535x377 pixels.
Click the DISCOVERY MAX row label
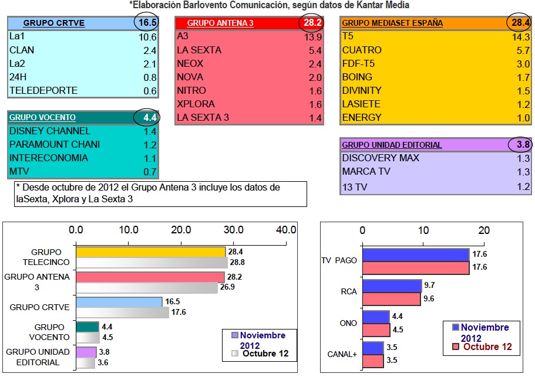(x=381, y=158)
